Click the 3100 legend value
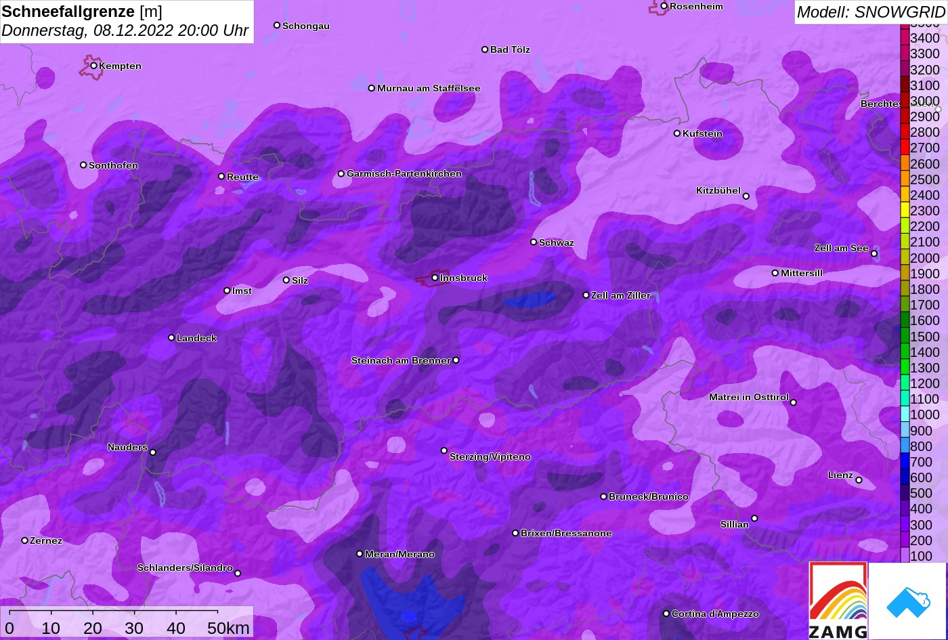This screenshot has width=948, height=640. (x=925, y=85)
